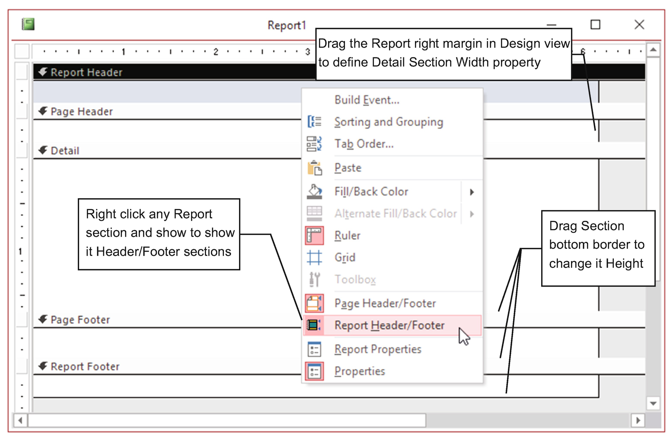Screen dimensions: 670x439
Task: Open the Fill/Back Color menu entry
Action: [392, 192]
